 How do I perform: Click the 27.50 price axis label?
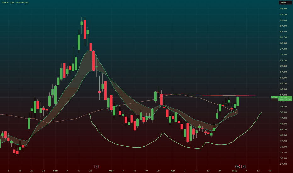point(283,164)
